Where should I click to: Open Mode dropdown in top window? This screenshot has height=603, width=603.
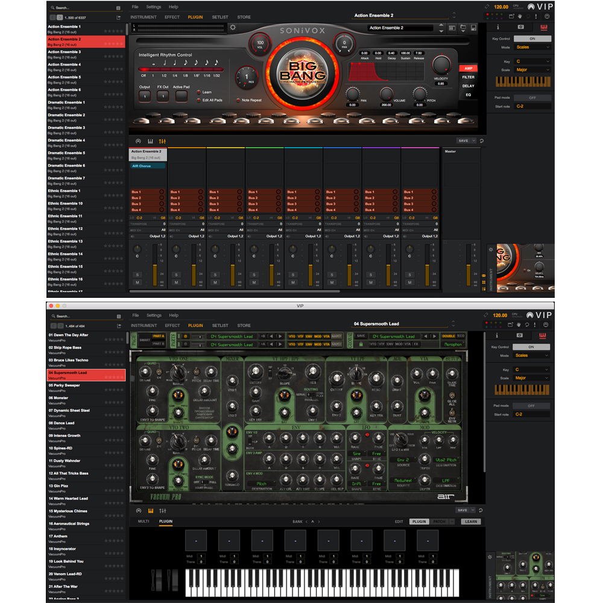click(x=532, y=47)
